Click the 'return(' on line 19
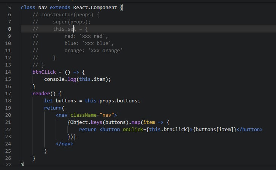 click(54, 108)
